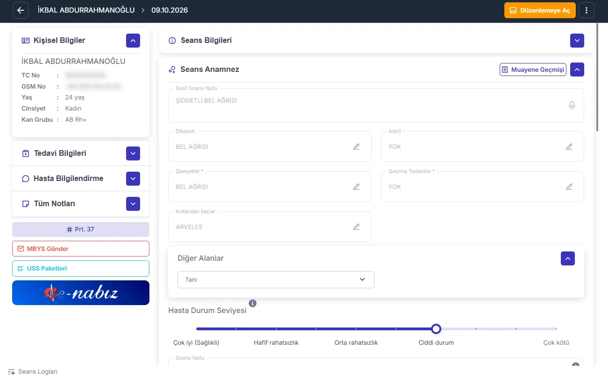Click patient name İKBAL ABDURRAHMANOĞLU in header breadcrumb
The height and width of the screenshot is (376, 608).
86,10
